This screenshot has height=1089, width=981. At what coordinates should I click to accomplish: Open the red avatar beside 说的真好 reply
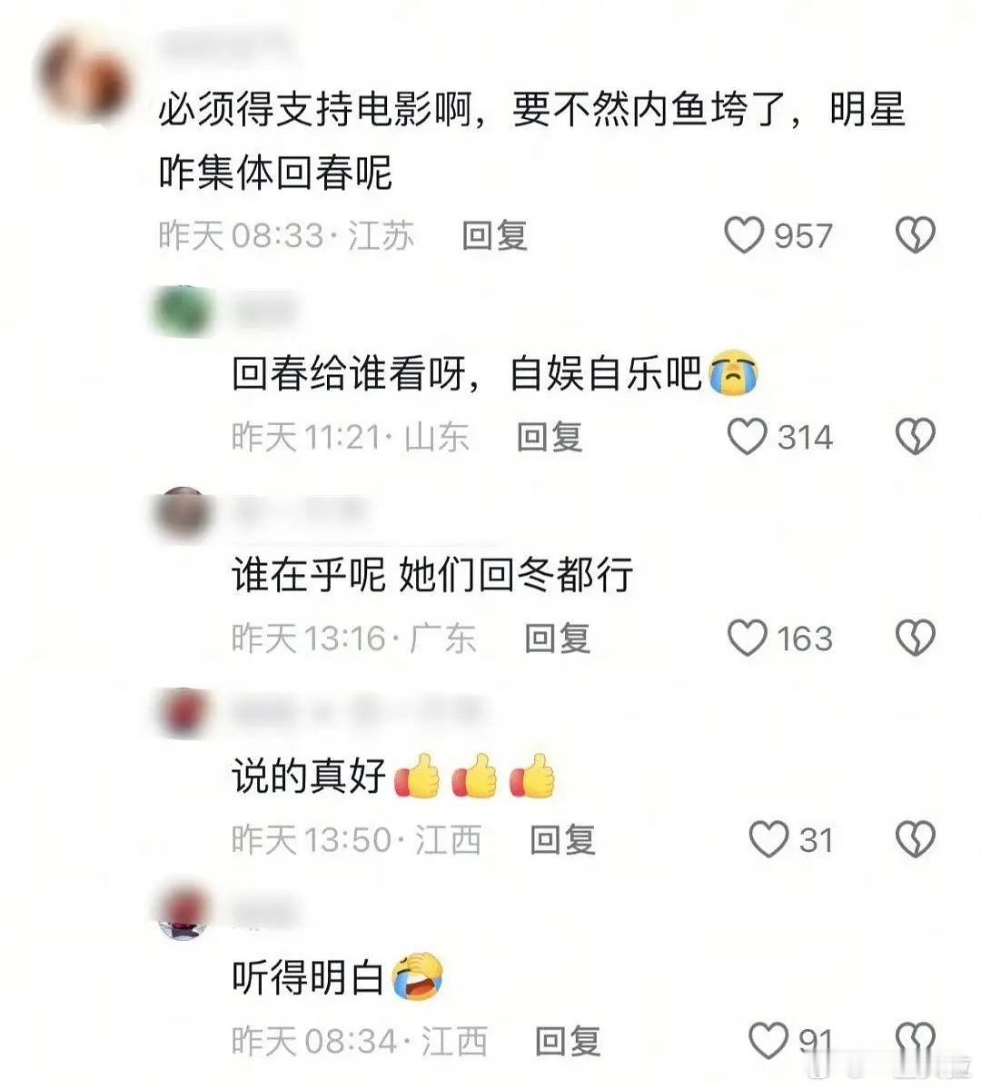point(182,713)
